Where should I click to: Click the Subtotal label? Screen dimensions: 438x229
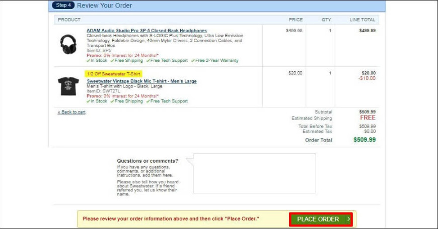tap(324, 112)
